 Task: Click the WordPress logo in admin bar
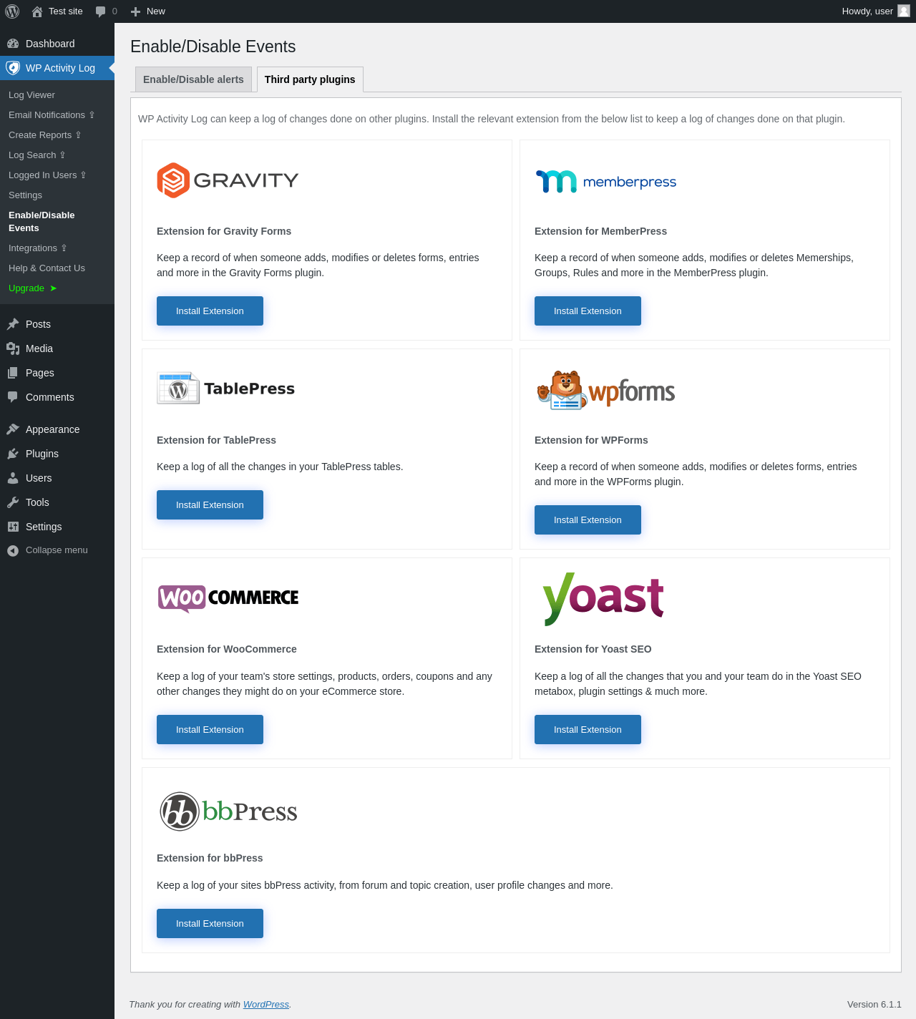coord(12,11)
